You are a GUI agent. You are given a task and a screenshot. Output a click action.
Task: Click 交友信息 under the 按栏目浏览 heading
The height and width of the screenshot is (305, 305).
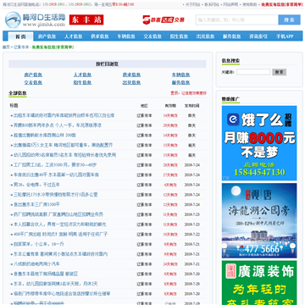(x=33, y=82)
